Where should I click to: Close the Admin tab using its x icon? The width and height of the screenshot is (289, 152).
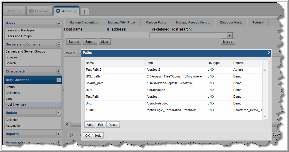[x=76, y=11]
